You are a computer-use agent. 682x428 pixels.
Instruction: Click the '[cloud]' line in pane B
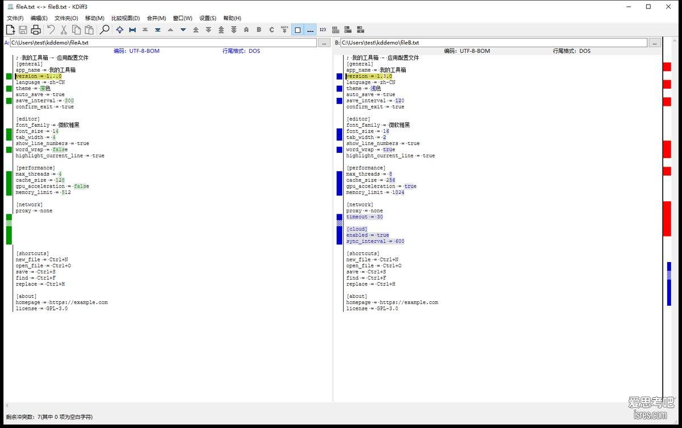click(357, 229)
